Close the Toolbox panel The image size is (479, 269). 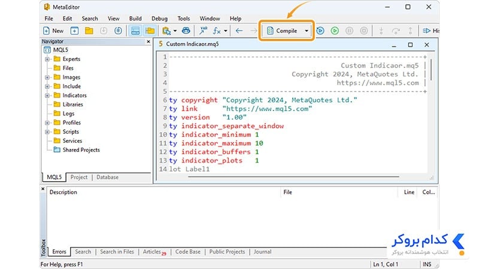43,189
